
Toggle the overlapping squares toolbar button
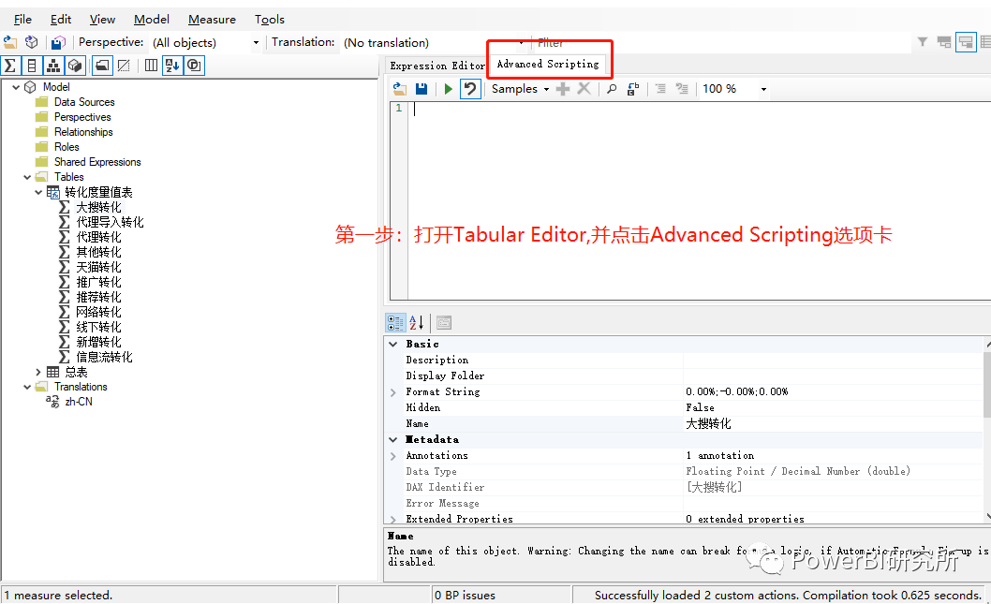point(195,65)
